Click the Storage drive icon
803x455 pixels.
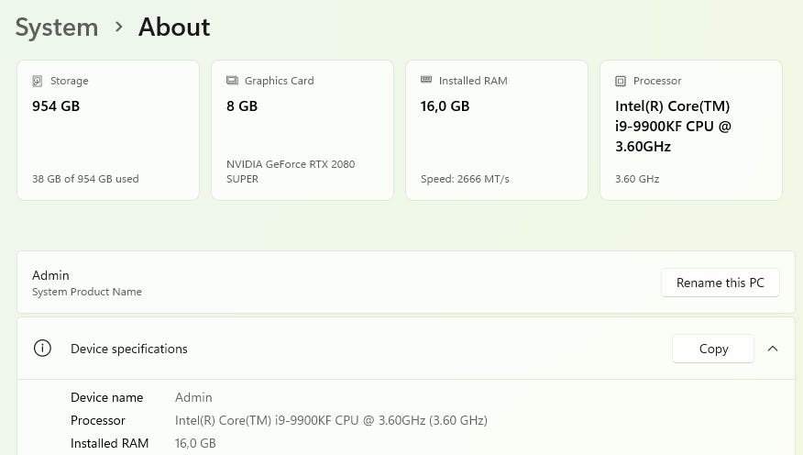click(38, 81)
